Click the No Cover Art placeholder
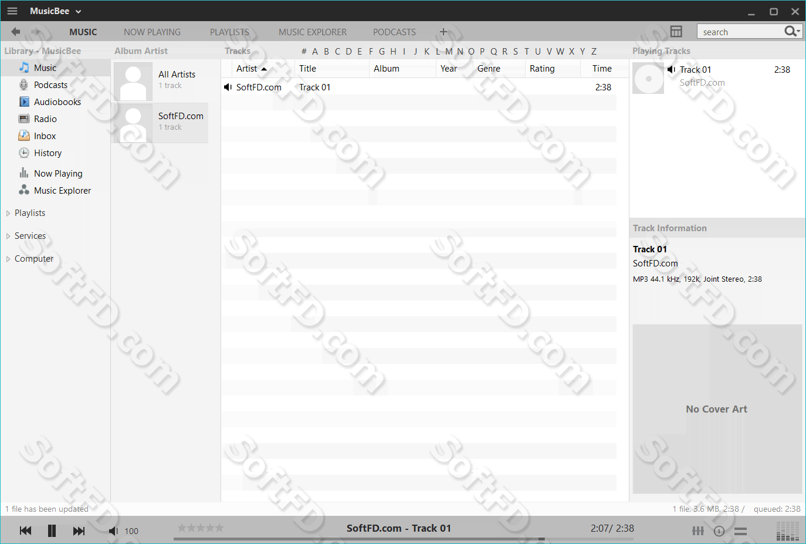 tap(717, 409)
